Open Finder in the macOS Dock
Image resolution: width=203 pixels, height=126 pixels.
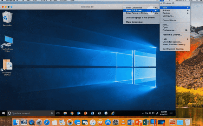(16, 122)
